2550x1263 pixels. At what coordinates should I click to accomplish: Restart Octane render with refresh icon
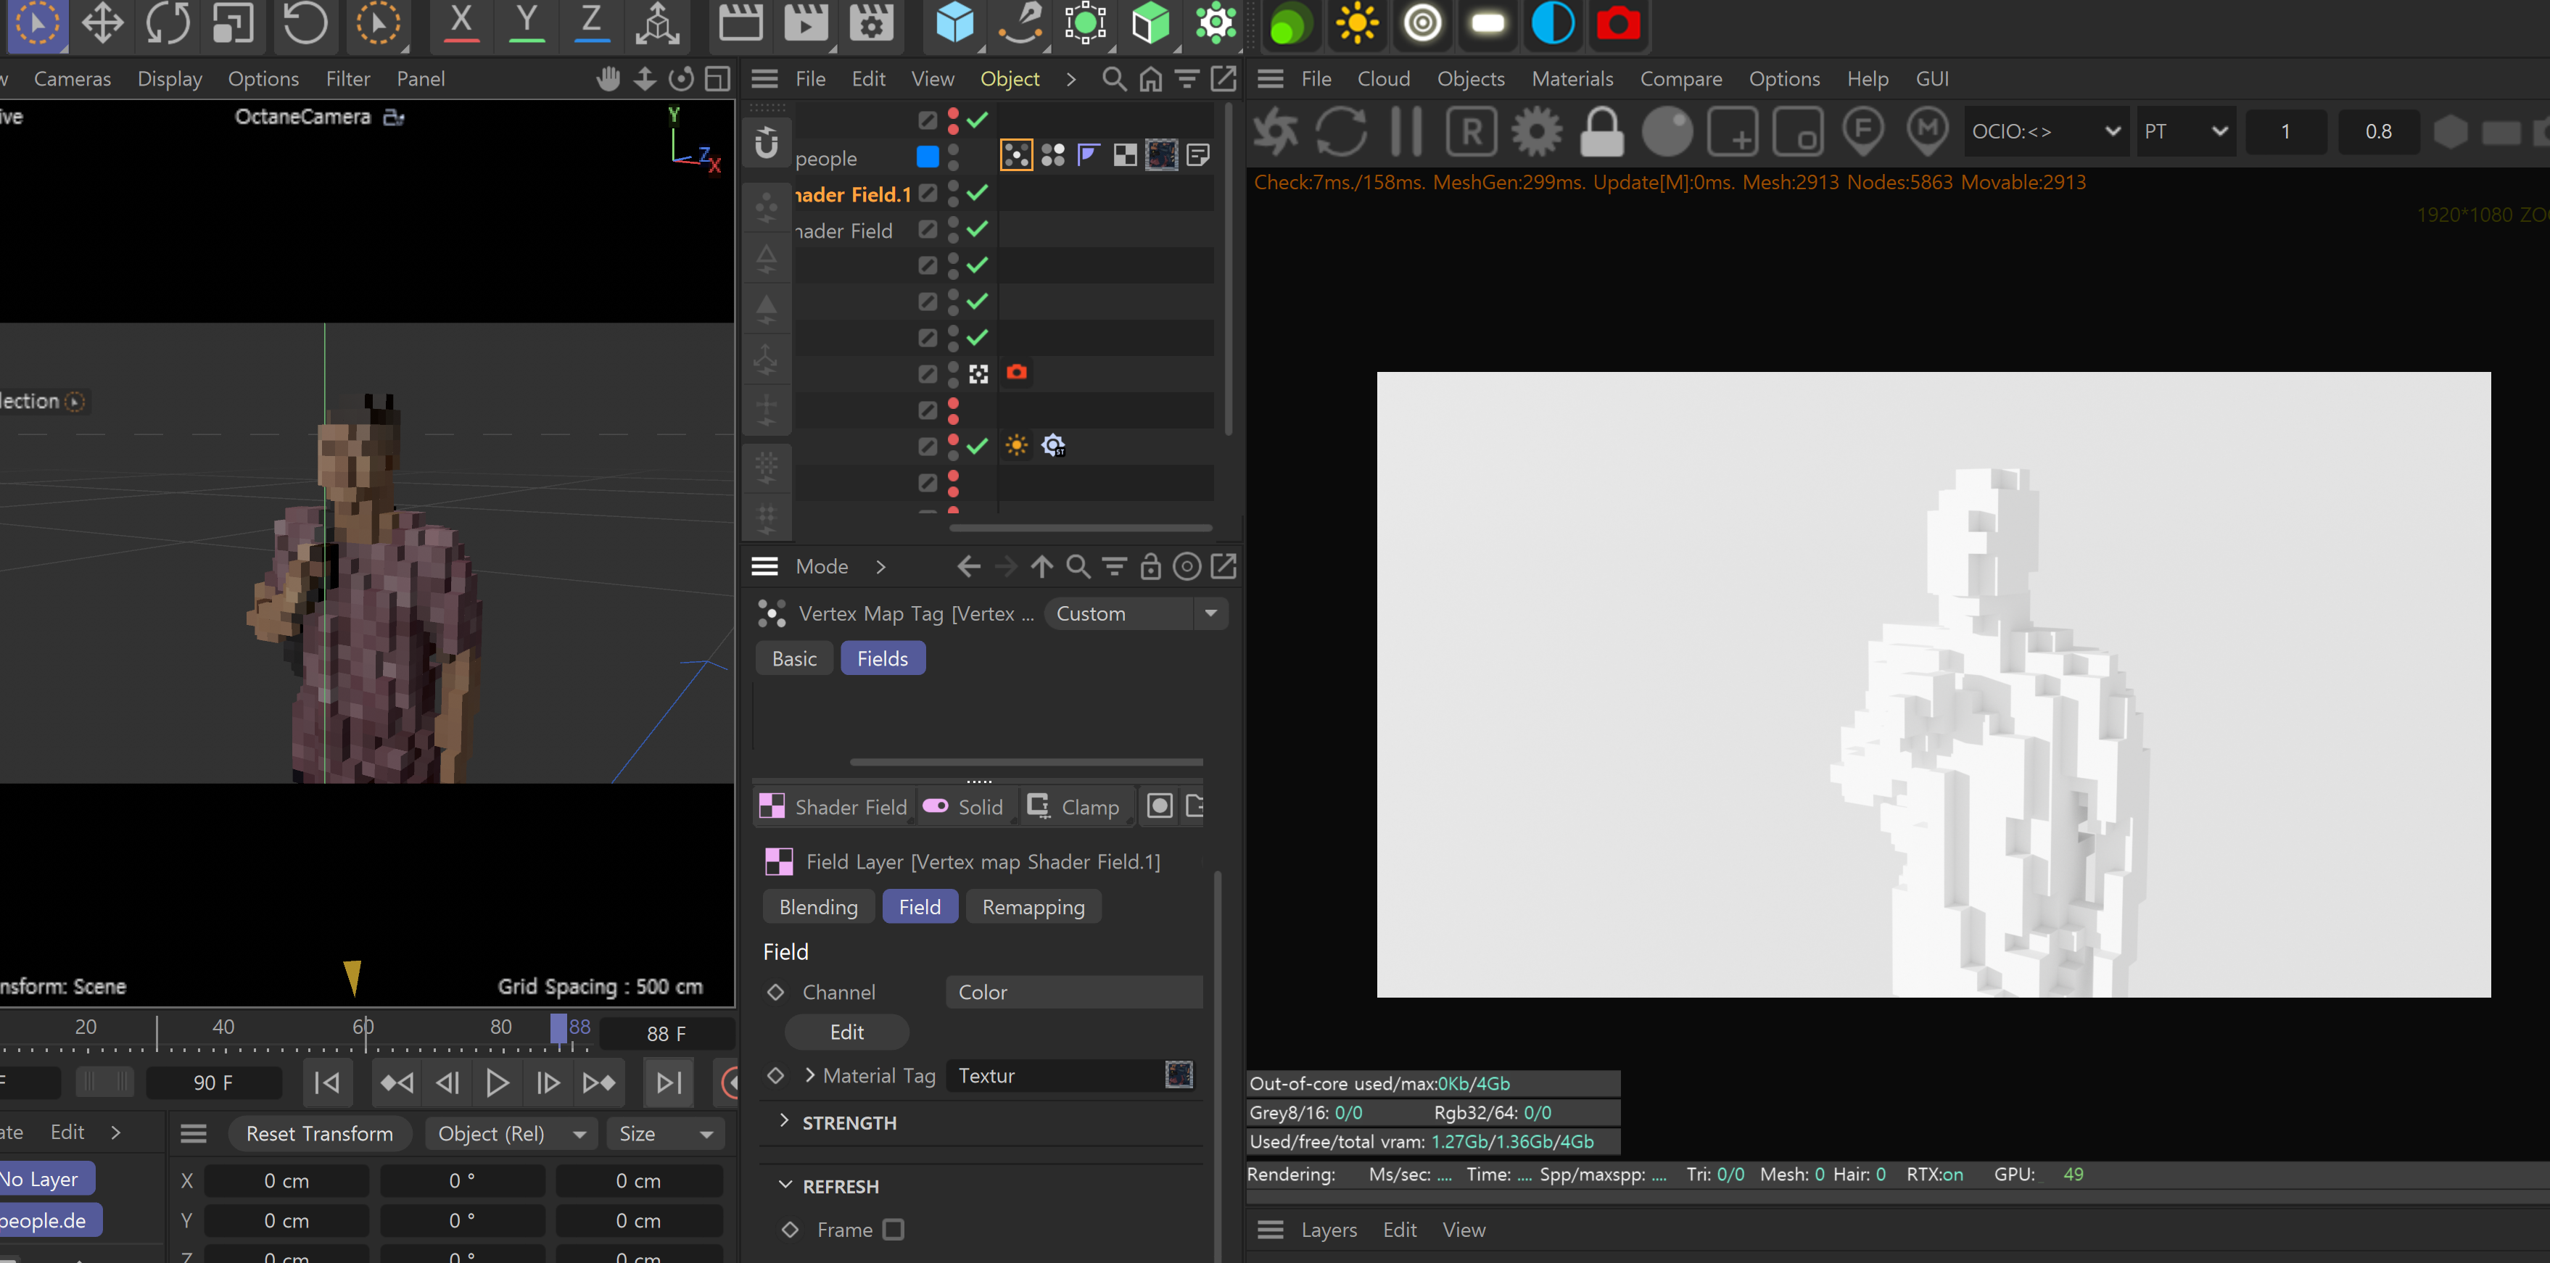(1340, 132)
